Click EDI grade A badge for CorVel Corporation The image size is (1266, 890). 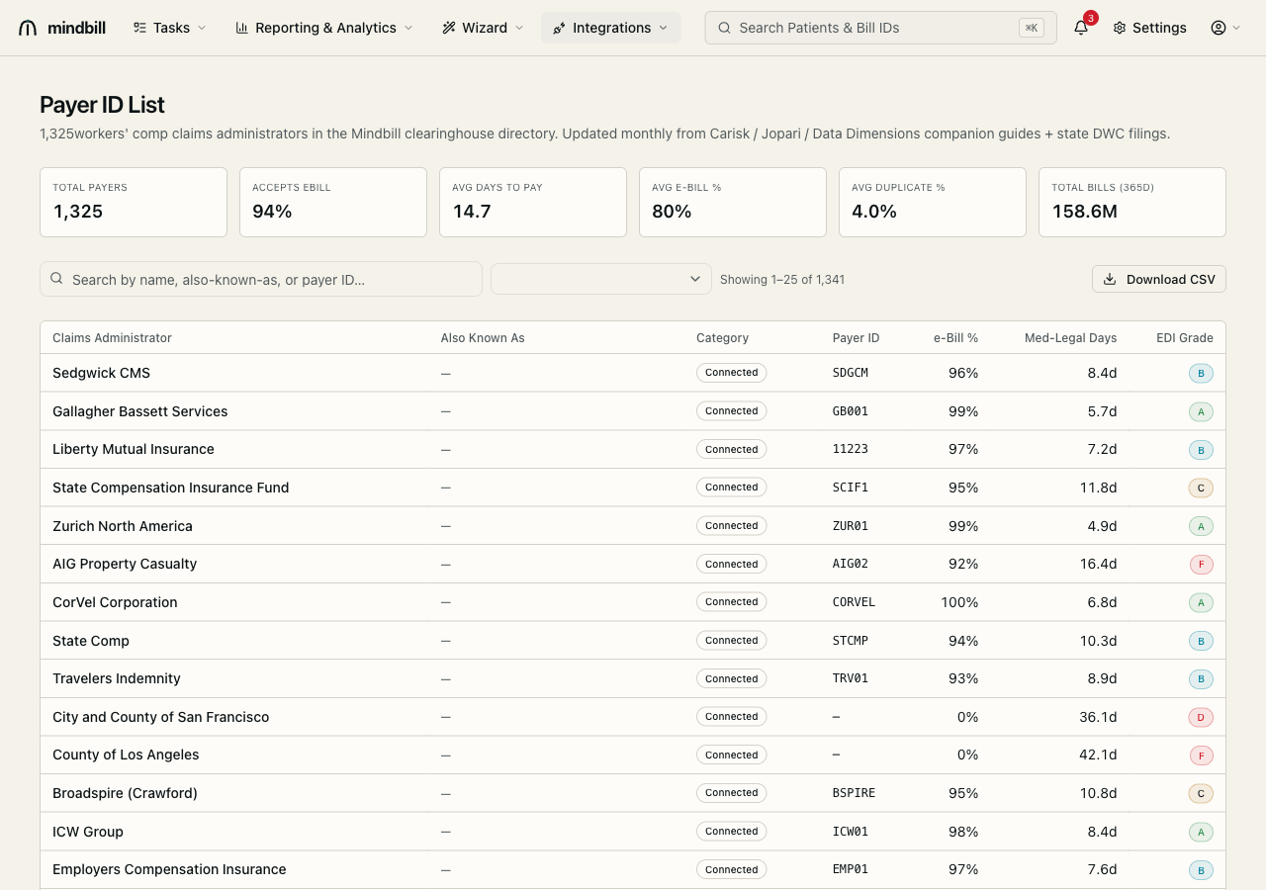point(1201,602)
